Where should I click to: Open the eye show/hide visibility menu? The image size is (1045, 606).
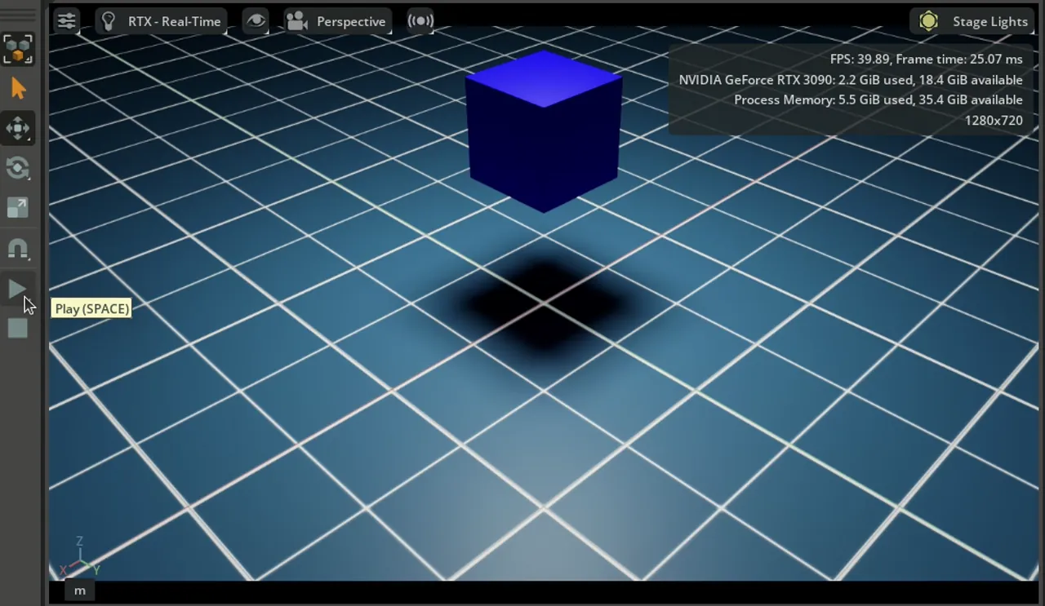click(256, 21)
